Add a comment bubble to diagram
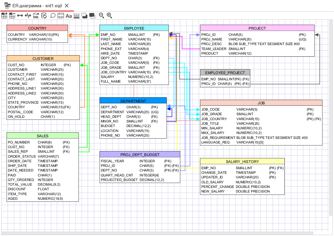 click(53, 15)
